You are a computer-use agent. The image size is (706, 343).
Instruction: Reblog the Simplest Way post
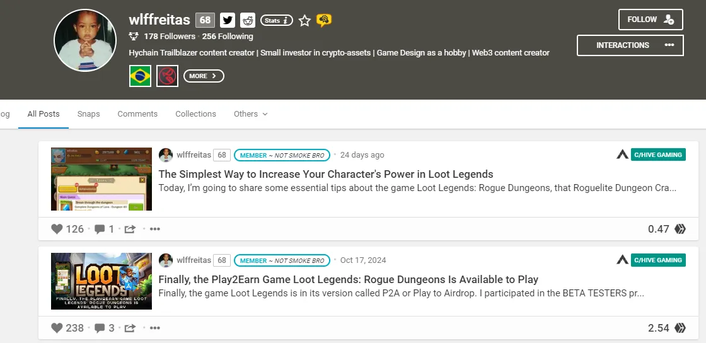(130, 229)
